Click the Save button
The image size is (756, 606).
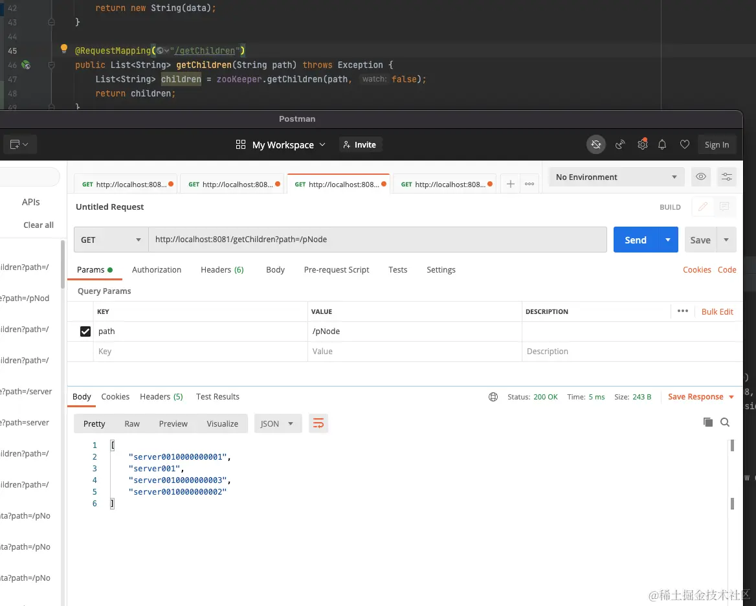[700, 240]
